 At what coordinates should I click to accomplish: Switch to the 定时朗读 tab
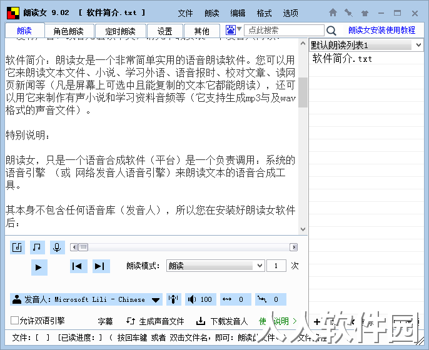coord(120,31)
